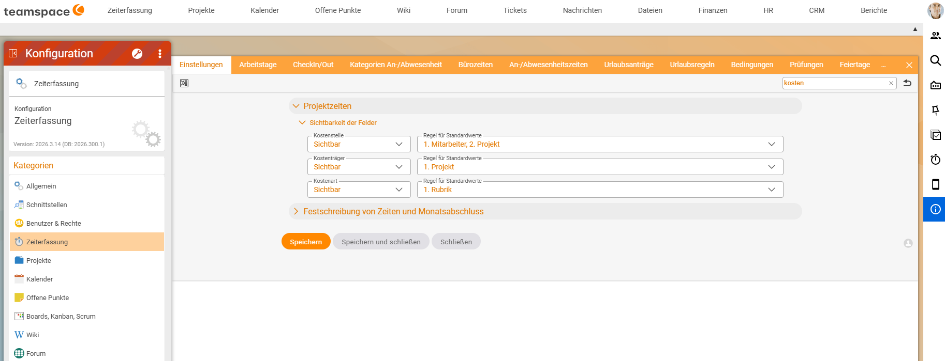945x361 pixels.
Task: Open the three-dot menu in Konfiguration header
Action: pos(160,54)
